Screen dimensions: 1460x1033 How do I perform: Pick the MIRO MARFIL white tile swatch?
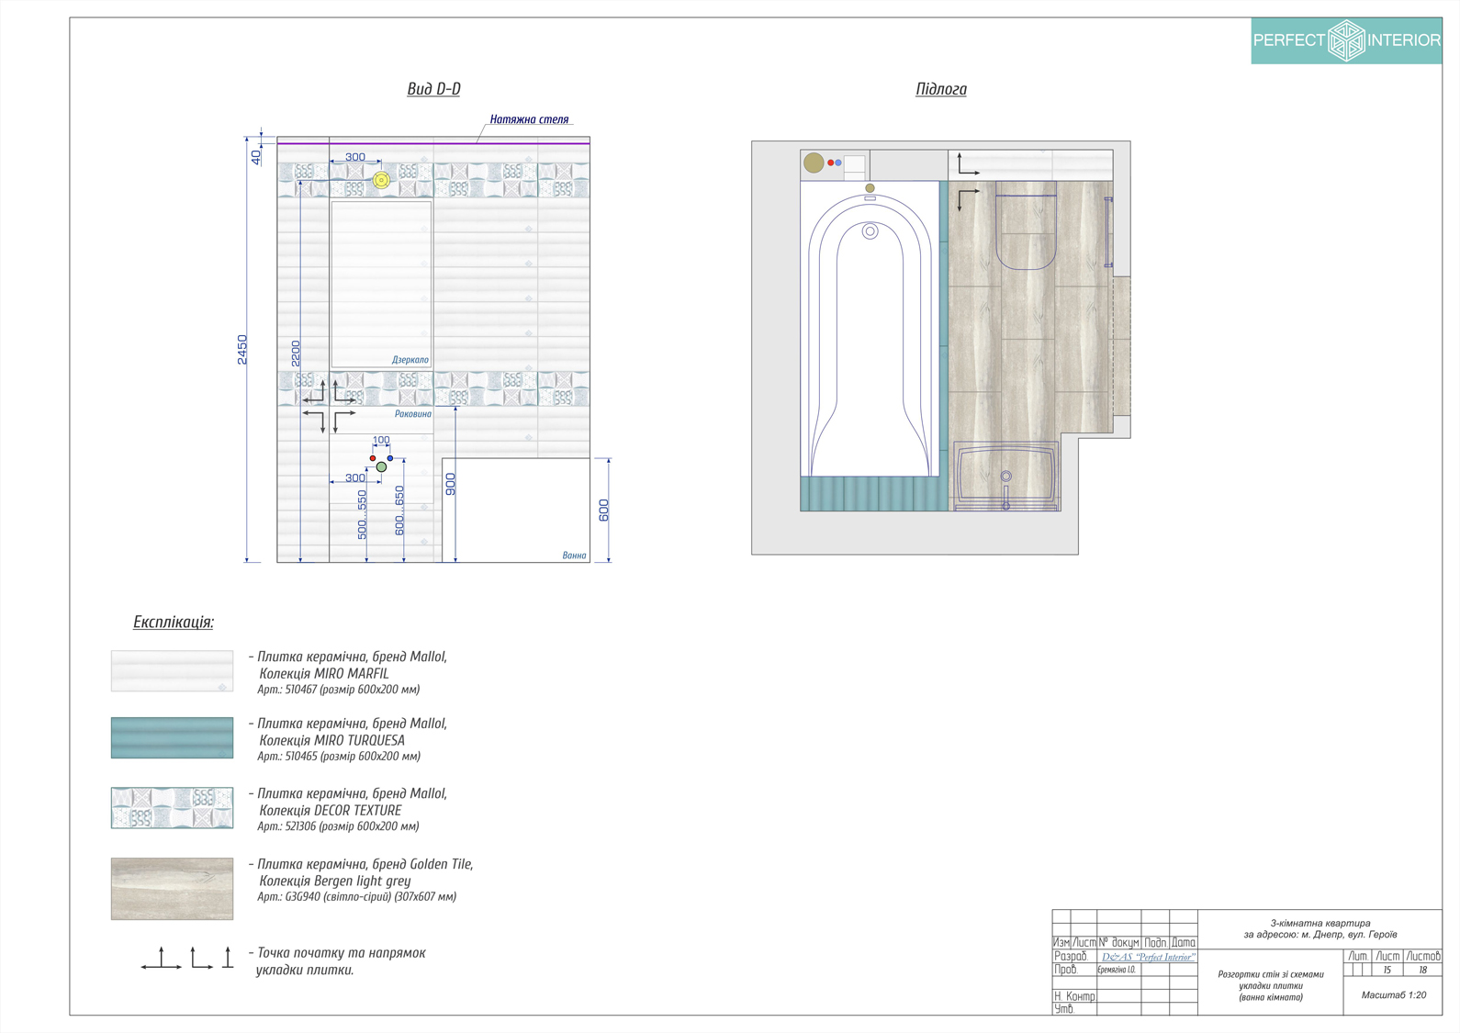tap(172, 671)
